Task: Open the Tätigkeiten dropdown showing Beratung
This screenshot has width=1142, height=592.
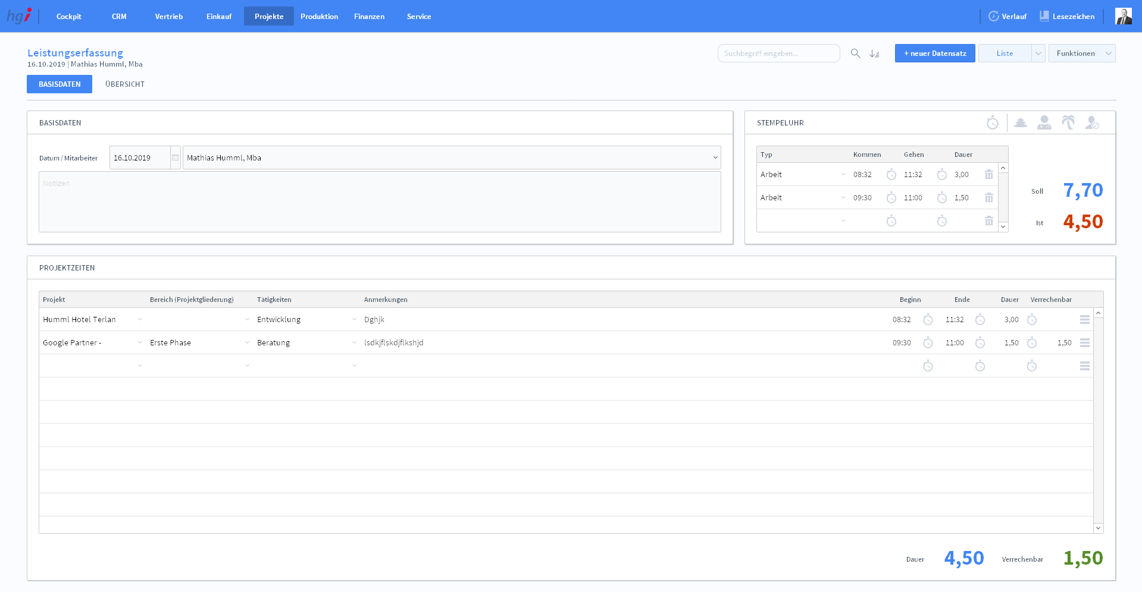Action: coord(354,343)
